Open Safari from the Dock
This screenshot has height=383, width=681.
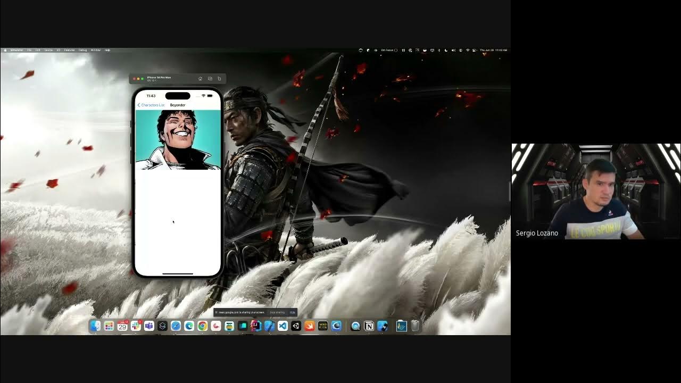[176, 326]
